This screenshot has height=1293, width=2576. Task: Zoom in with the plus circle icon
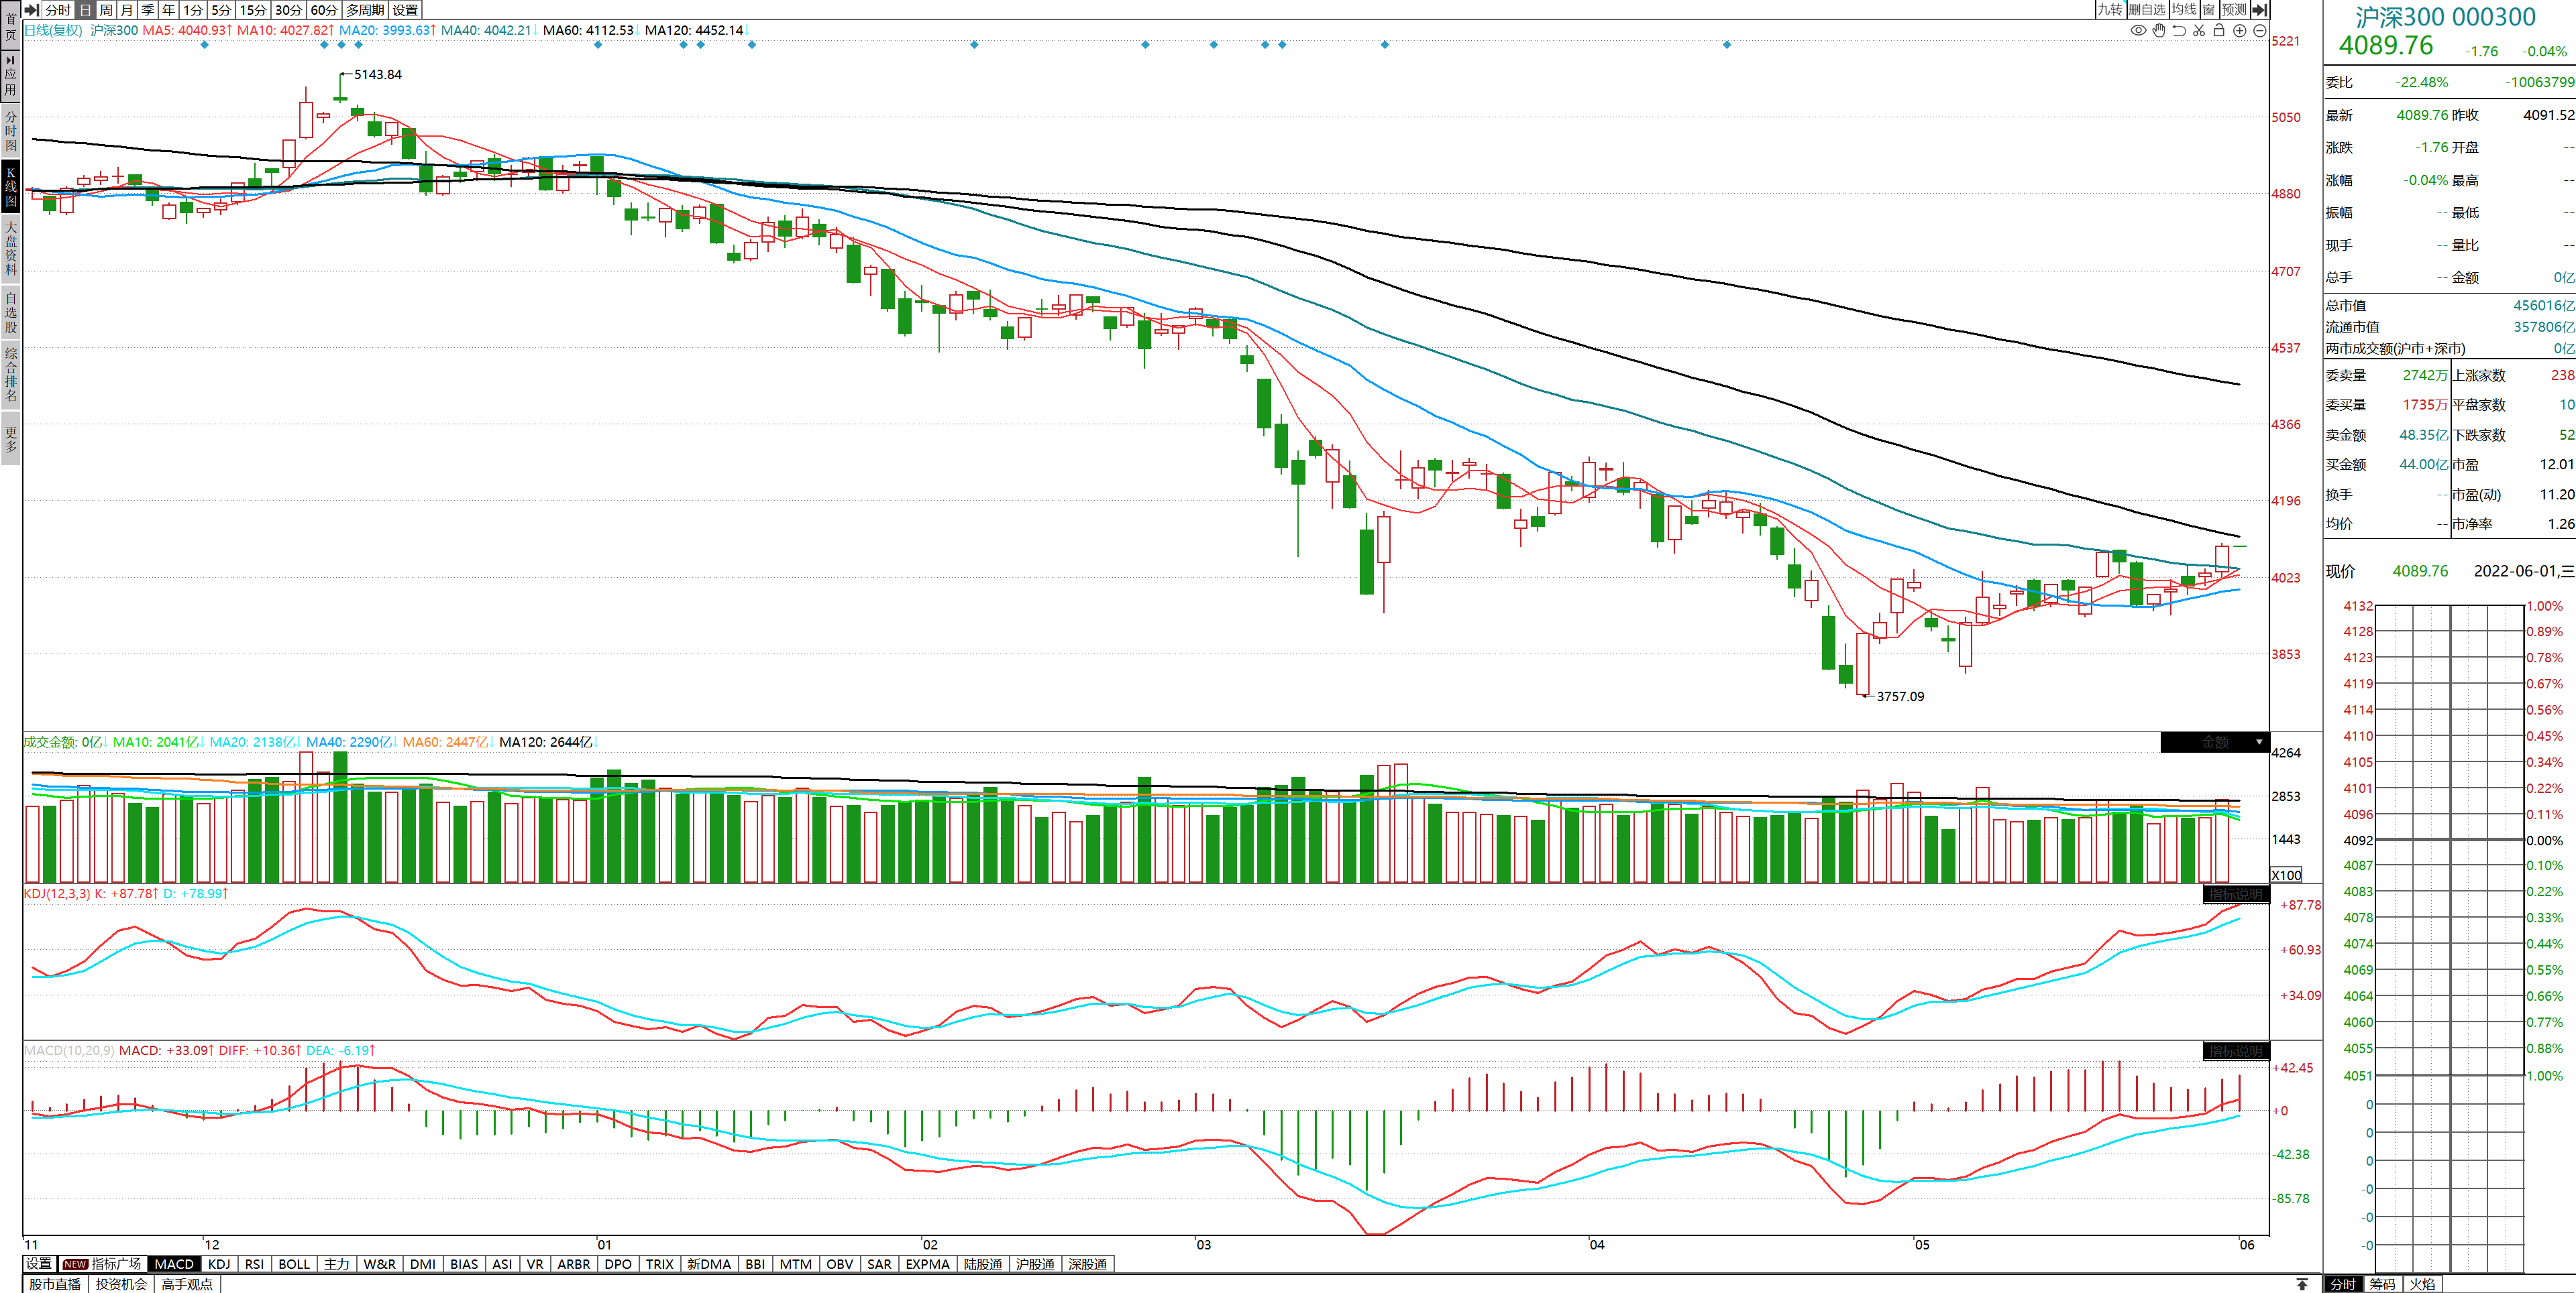click(x=2240, y=31)
